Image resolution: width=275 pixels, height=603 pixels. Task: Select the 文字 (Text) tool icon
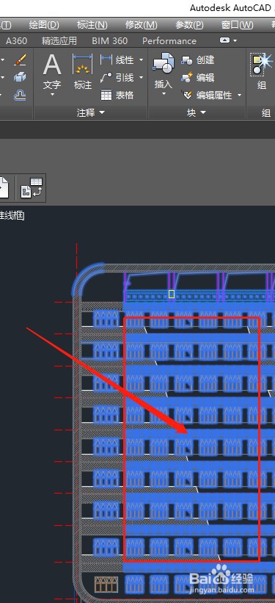(x=52, y=65)
